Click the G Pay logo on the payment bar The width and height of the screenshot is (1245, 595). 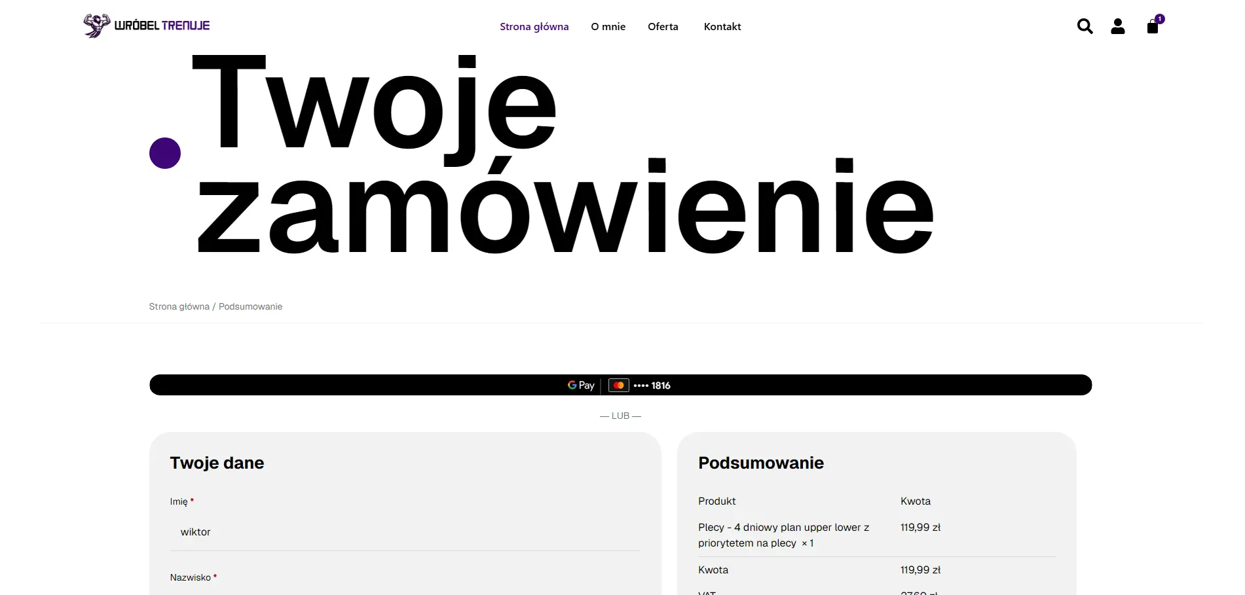pos(580,386)
